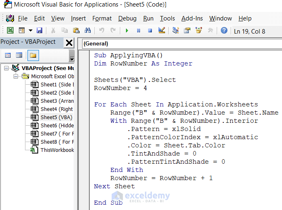
Task: Click the Copy icon in toolbar
Action: (x=64, y=30)
